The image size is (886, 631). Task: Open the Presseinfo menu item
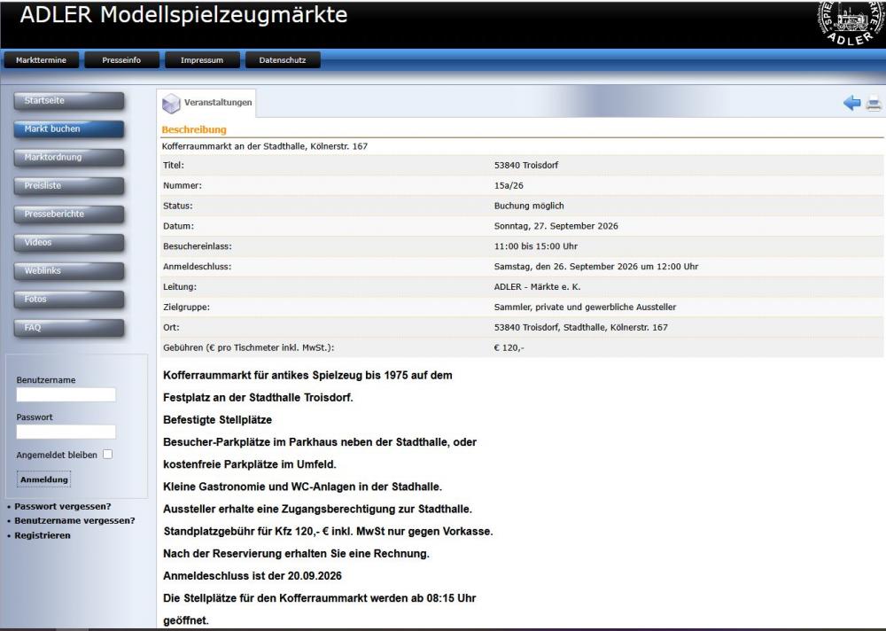[121, 60]
